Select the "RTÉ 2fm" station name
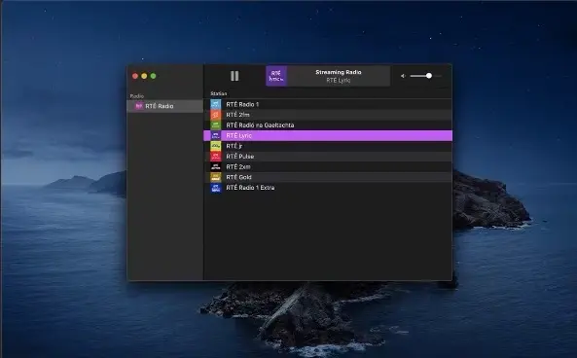 [237, 115]
